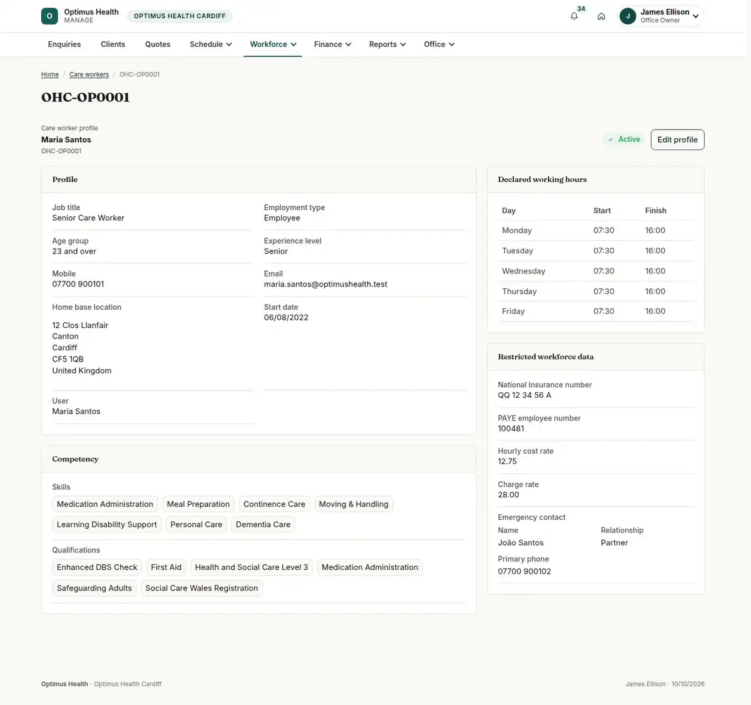Click the Optimus Health Cardiff branch badge
The image size is (751, 705).
coord(180,16)
